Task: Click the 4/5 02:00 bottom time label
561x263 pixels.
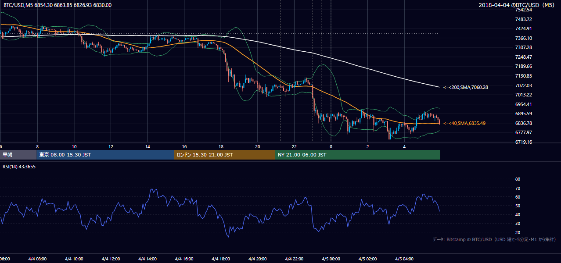Action: point(368,259)
